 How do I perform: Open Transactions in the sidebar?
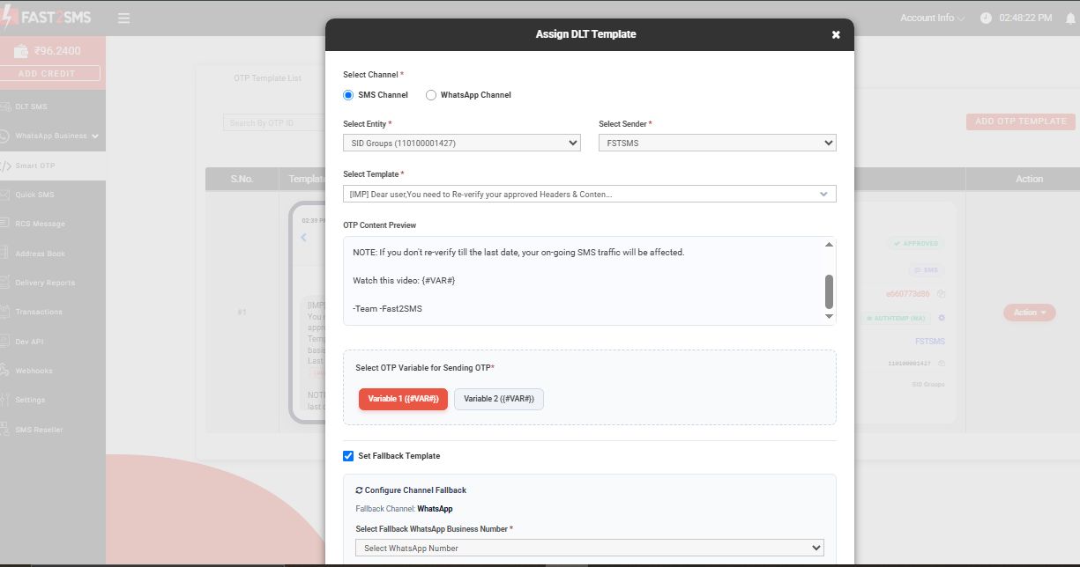(x=53, y=312)
